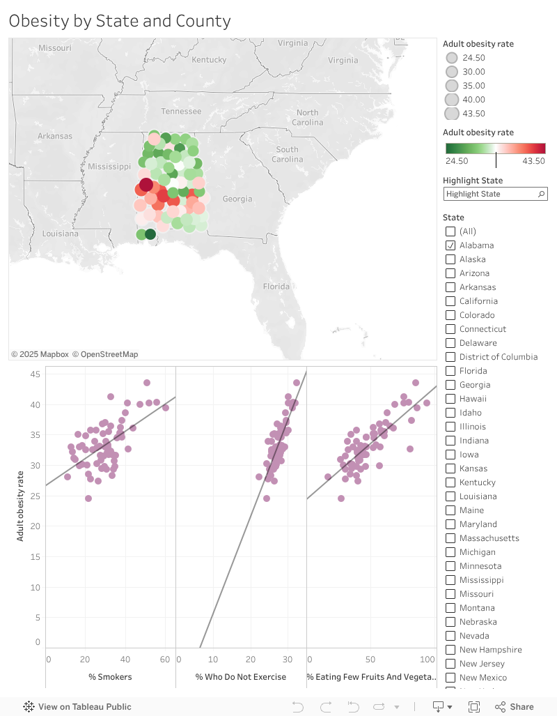Enable the Georgia state checkbox
557x716 pixels.
click(x=450, y=385)
